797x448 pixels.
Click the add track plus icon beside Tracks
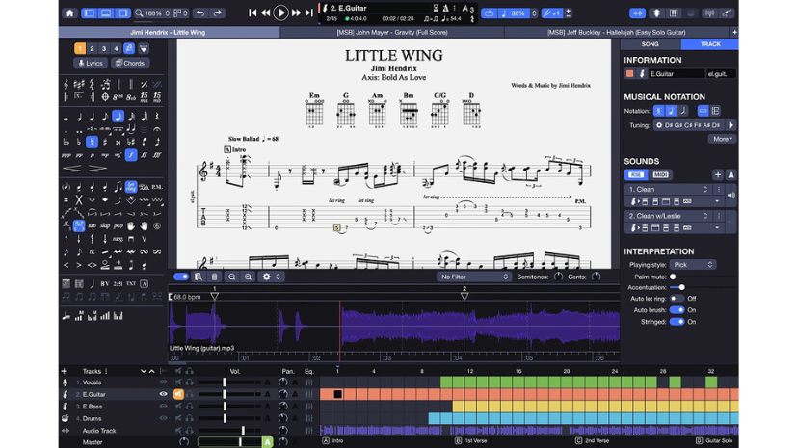(65, 371)
